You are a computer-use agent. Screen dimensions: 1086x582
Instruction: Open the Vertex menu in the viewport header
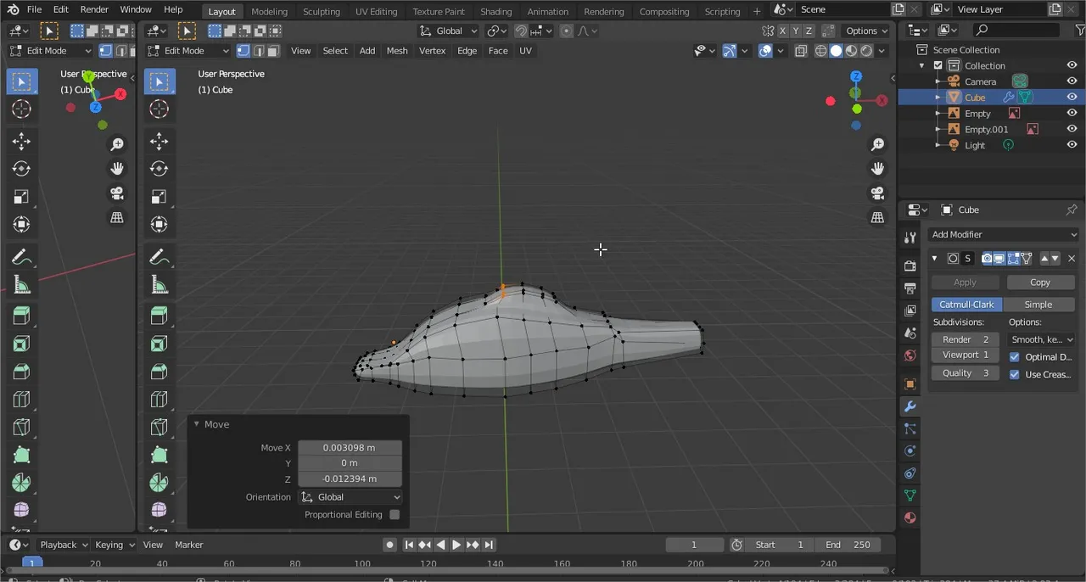pos(432,51)
